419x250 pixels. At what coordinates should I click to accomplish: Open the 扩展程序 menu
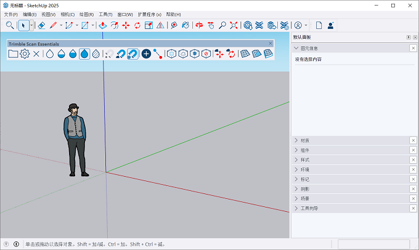pyautogui.click(x=150, y=14)
